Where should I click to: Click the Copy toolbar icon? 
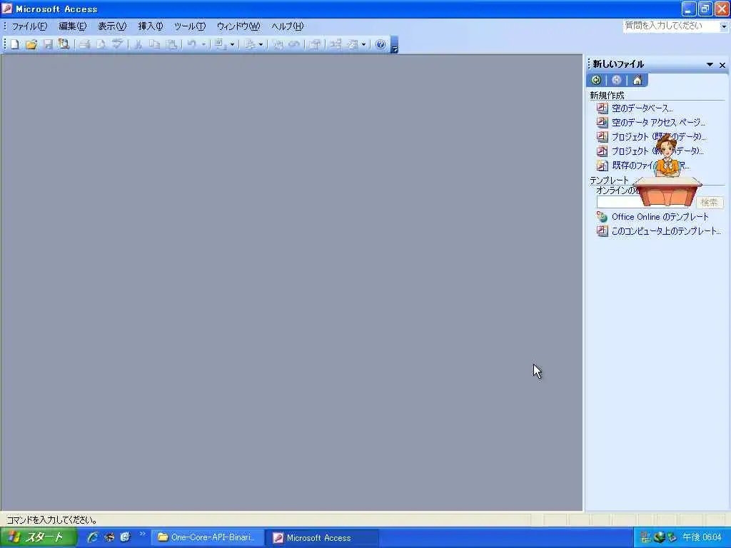point(154,44)
